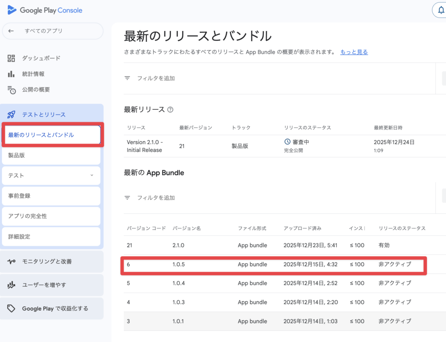446x342 pixels.
Task: Open the 製品版 sidebar item
Action: click(x=51, y=156)
